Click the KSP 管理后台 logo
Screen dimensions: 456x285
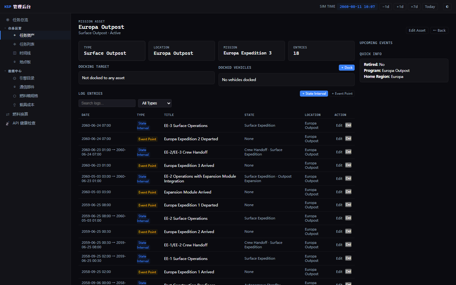point(17,7)
